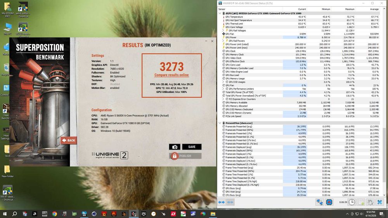Open the New folder desktop icon
This screenshot has height=218, width=388.
[7, 171]
